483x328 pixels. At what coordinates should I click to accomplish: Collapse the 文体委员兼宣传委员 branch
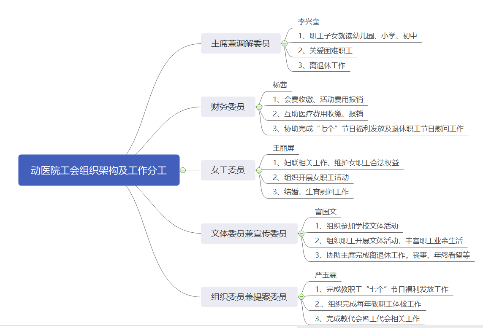point(301,234)
